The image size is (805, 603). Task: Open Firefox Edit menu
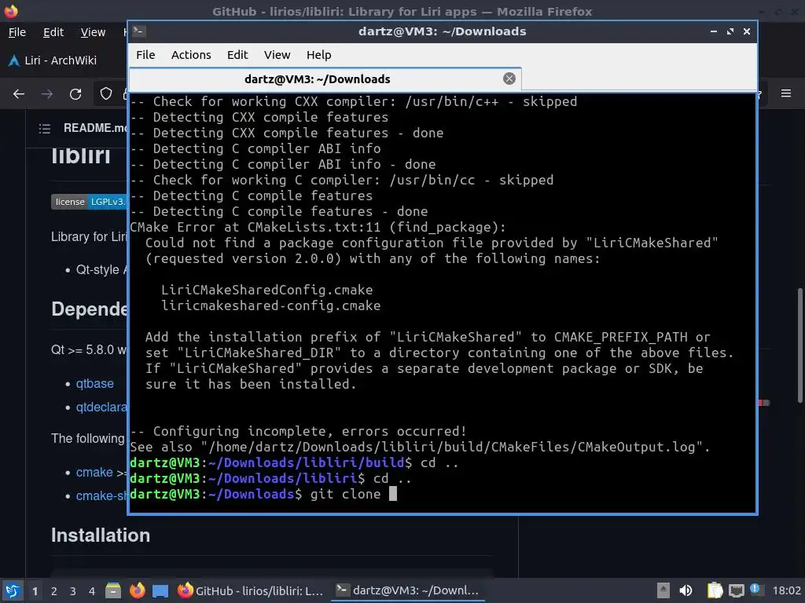point(53,32)
